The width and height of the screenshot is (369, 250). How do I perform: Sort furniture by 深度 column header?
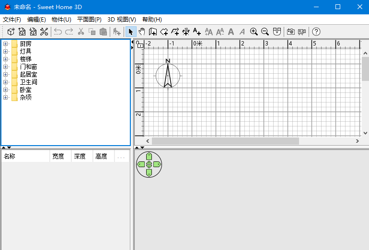tap(82, 156)
